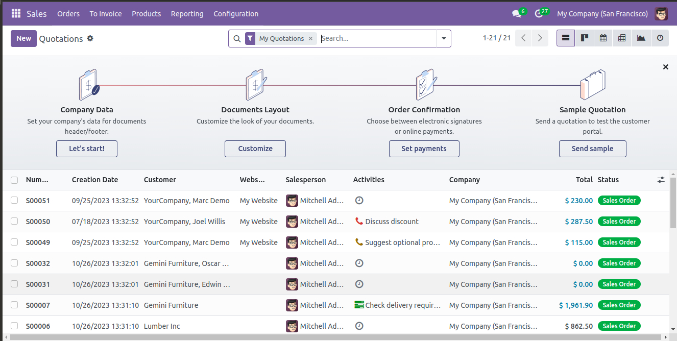Click the New quotation button

point(23,38)
